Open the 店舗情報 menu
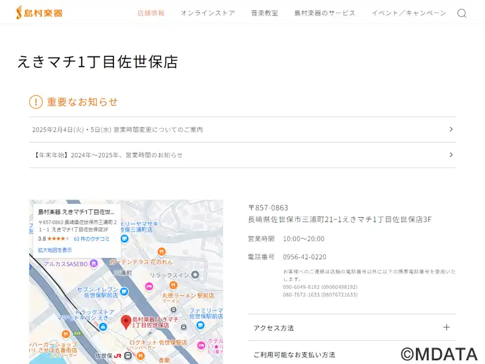485x364 pixels. (x=151, y=13)
